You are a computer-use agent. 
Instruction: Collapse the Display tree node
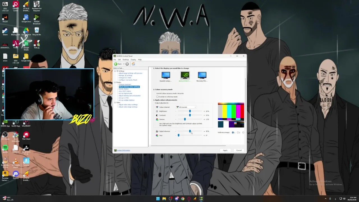click(x=115, y=82)
